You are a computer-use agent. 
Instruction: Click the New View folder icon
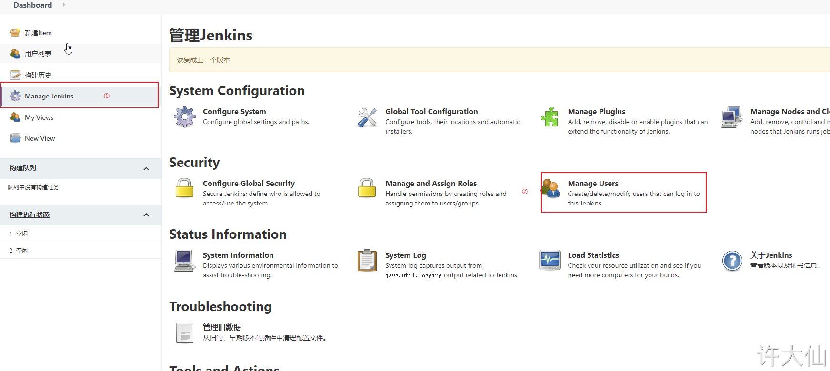point(15,138)
